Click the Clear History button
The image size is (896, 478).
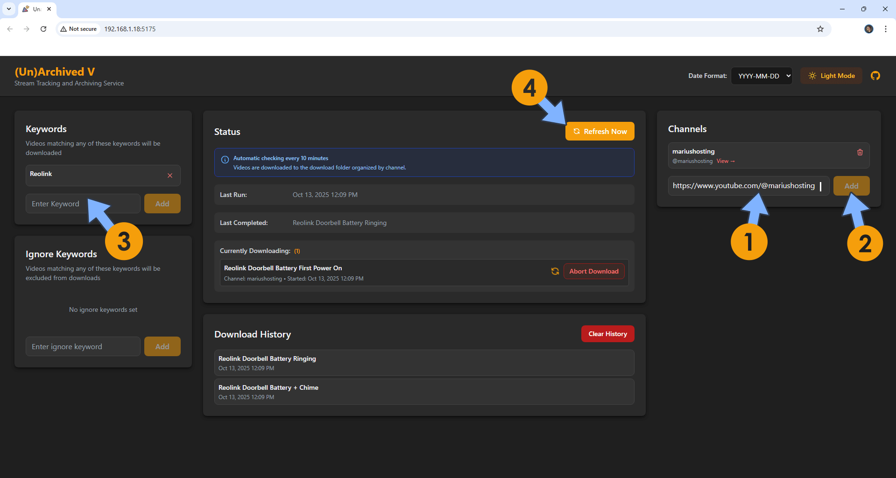tap(607, 334)
